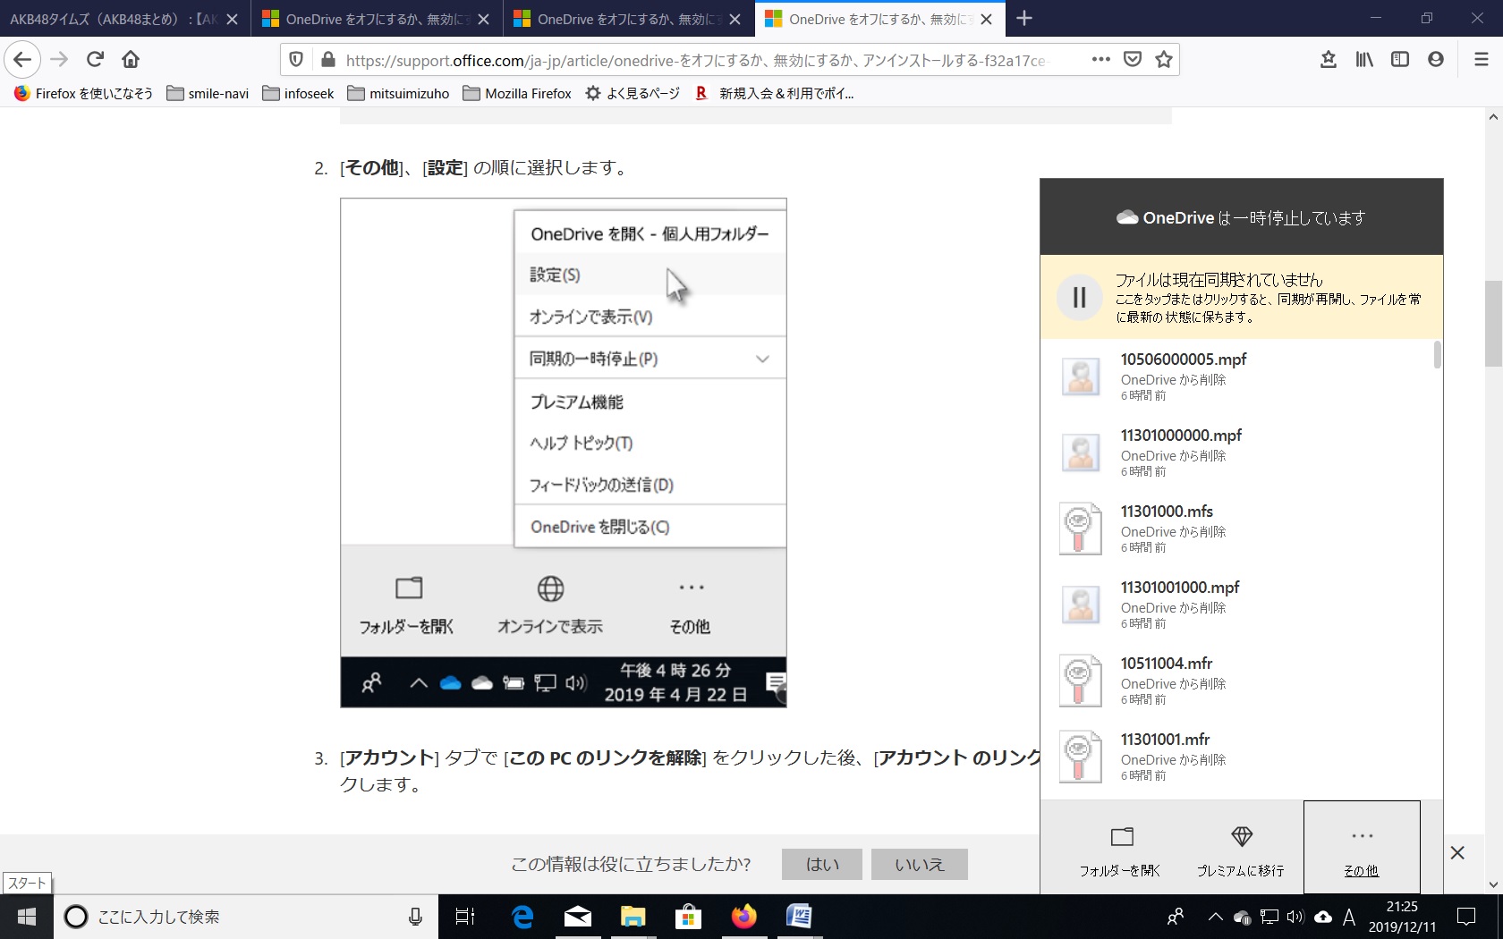Open the volume control in tray
Viewport: 1503px width, 939px height.
pos(1295,917)
